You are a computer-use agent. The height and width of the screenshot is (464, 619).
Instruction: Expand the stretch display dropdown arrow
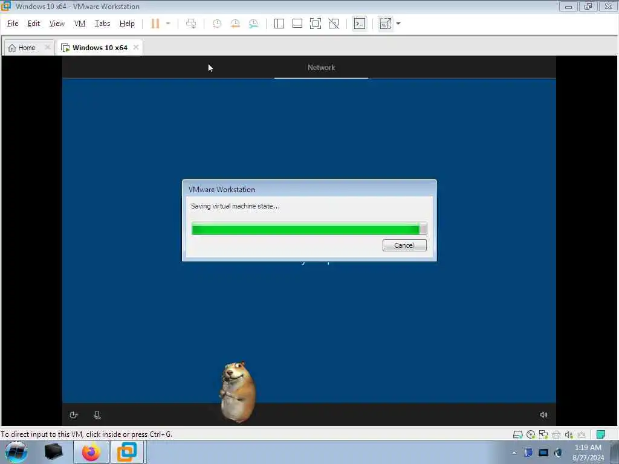(398, 24)
